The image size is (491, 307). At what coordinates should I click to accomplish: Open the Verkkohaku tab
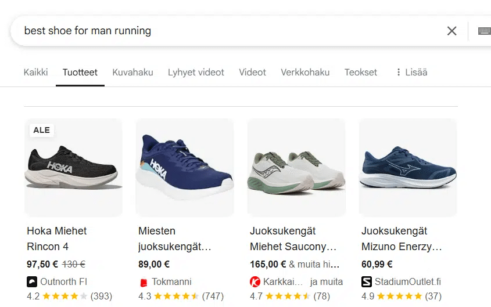click(x=305, y=73)
